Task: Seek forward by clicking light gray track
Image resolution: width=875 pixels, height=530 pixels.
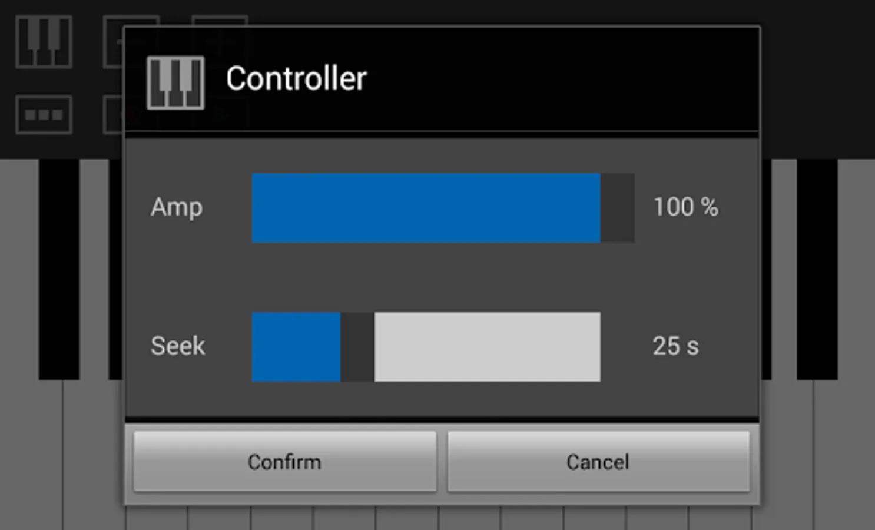Action: tap(488, 346)
